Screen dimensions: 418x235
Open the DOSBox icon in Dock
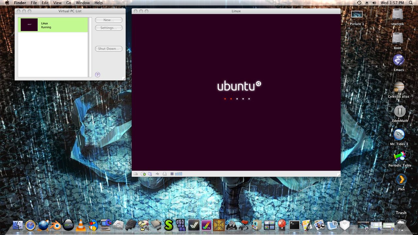point(219,225)
